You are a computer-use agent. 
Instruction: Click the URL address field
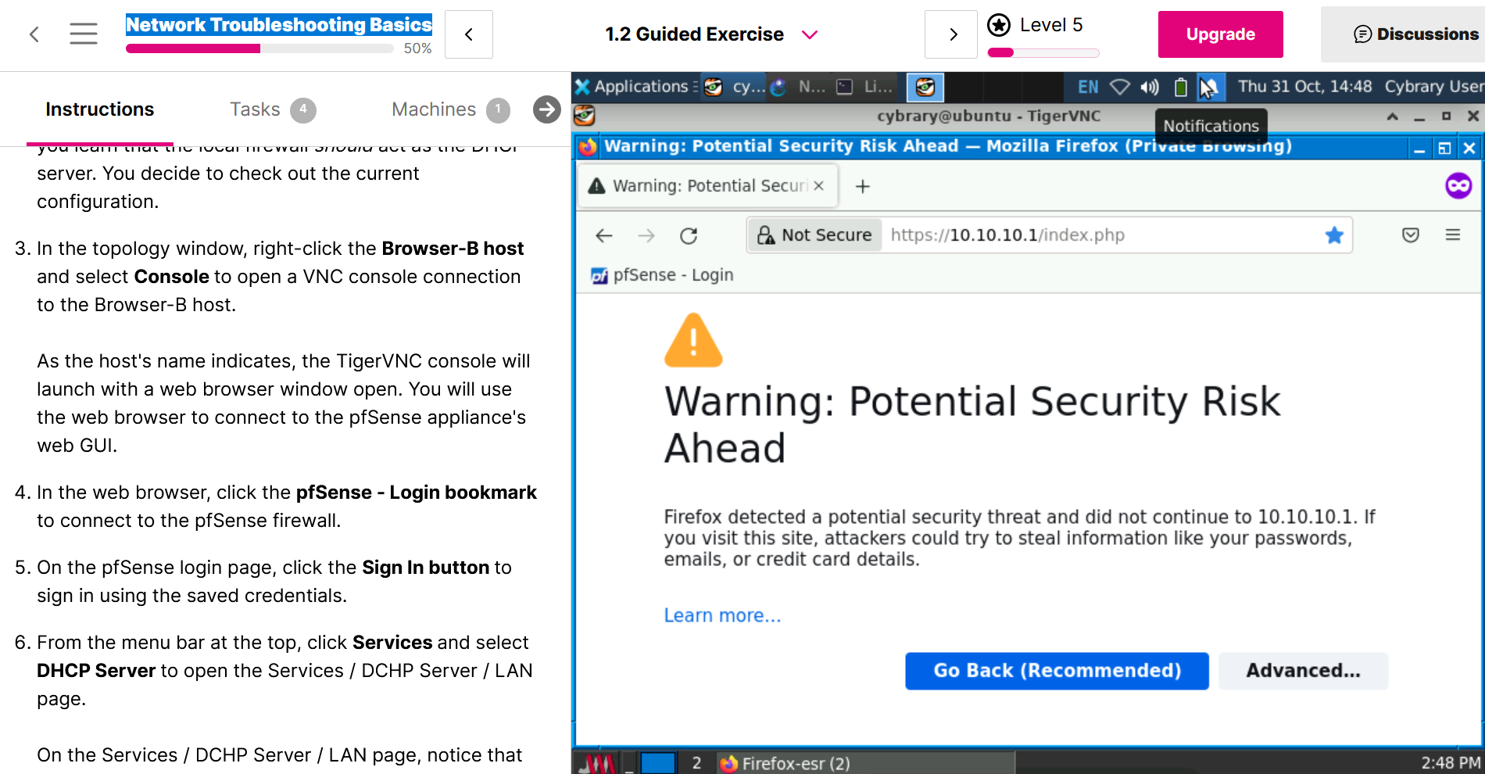point(1094,235)
